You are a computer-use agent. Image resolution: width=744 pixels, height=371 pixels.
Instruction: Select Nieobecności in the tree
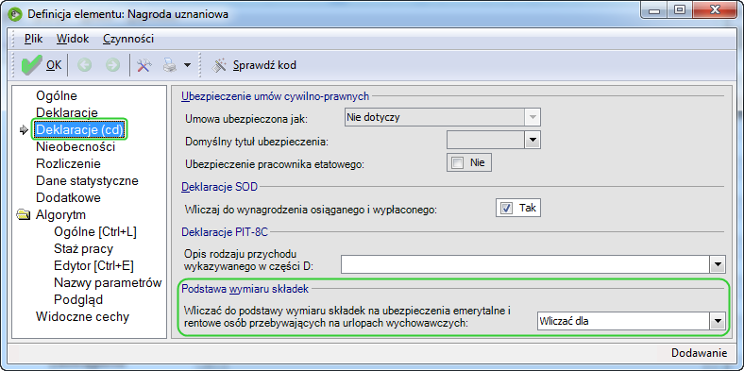click(76, 146)
